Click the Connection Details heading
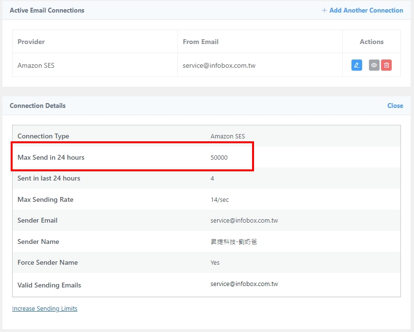 [x=37, y=106]
